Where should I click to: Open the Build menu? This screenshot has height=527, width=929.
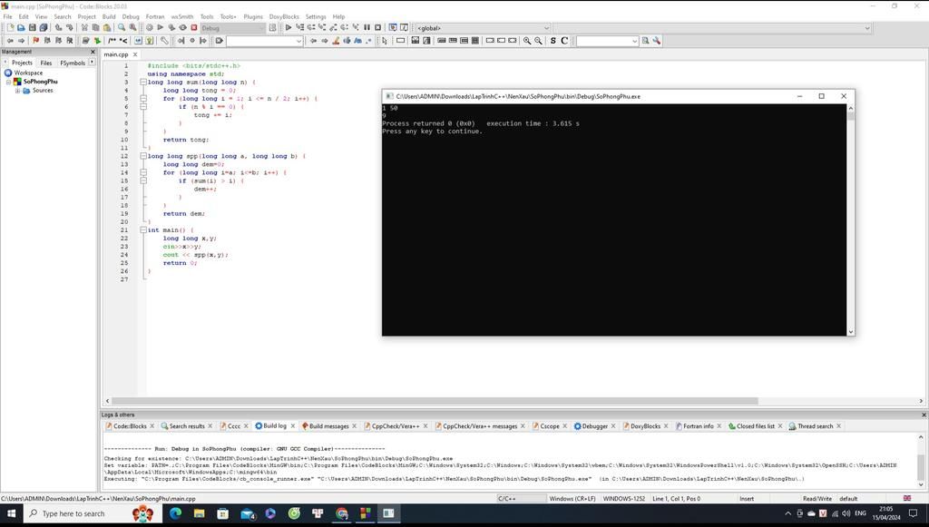click(x=109, y=16)
